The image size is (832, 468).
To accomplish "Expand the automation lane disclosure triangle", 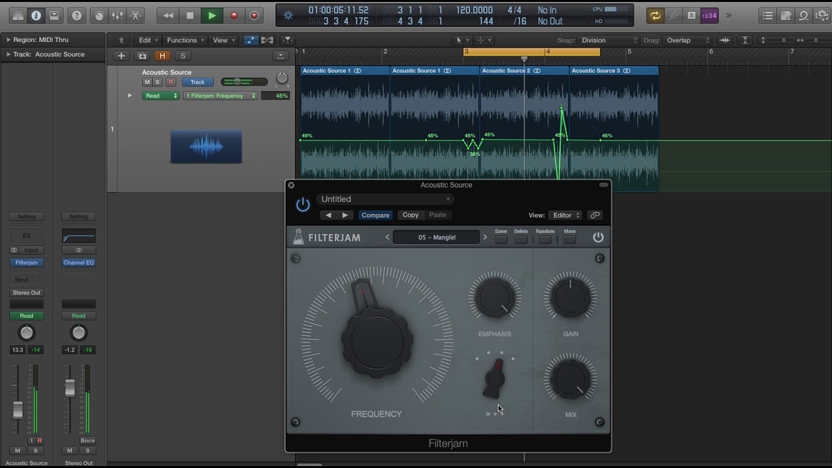I will click(130, 96).
